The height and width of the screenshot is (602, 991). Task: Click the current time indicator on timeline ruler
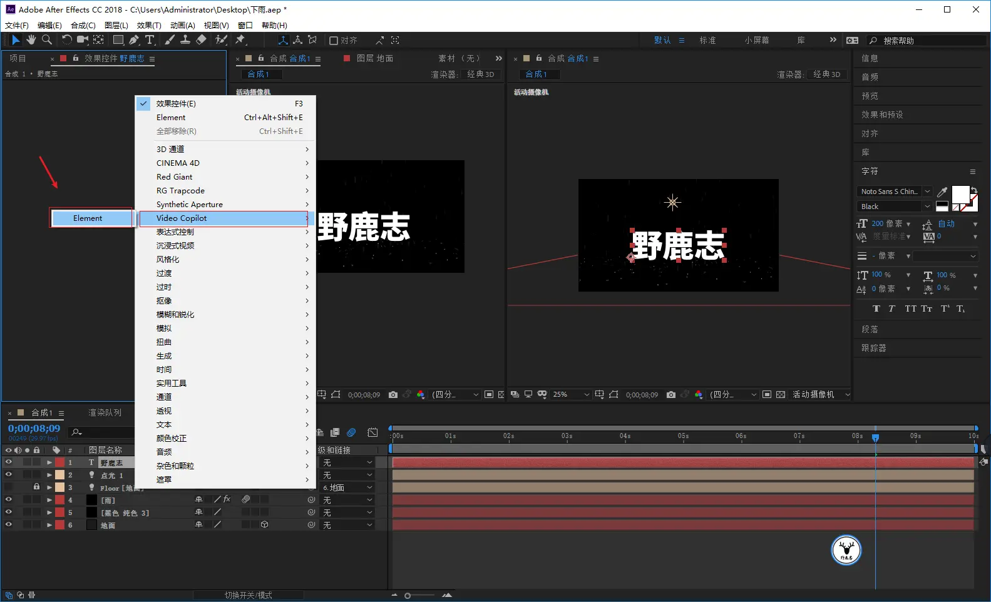click(x=875, y=437)
